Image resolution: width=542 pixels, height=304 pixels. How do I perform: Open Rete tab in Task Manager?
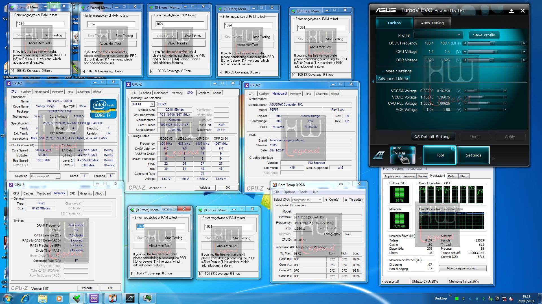pos(451,176)
